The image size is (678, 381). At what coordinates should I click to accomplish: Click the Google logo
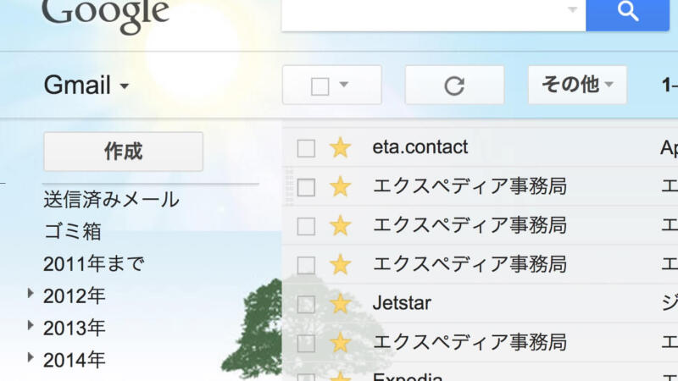tap(105, 15)
